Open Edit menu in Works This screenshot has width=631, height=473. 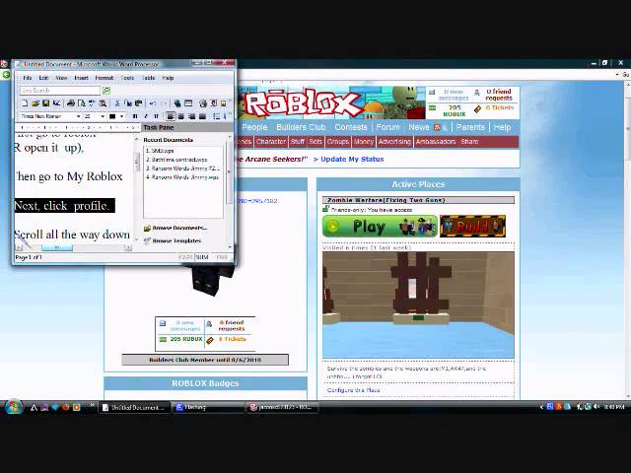click(43, 78)
